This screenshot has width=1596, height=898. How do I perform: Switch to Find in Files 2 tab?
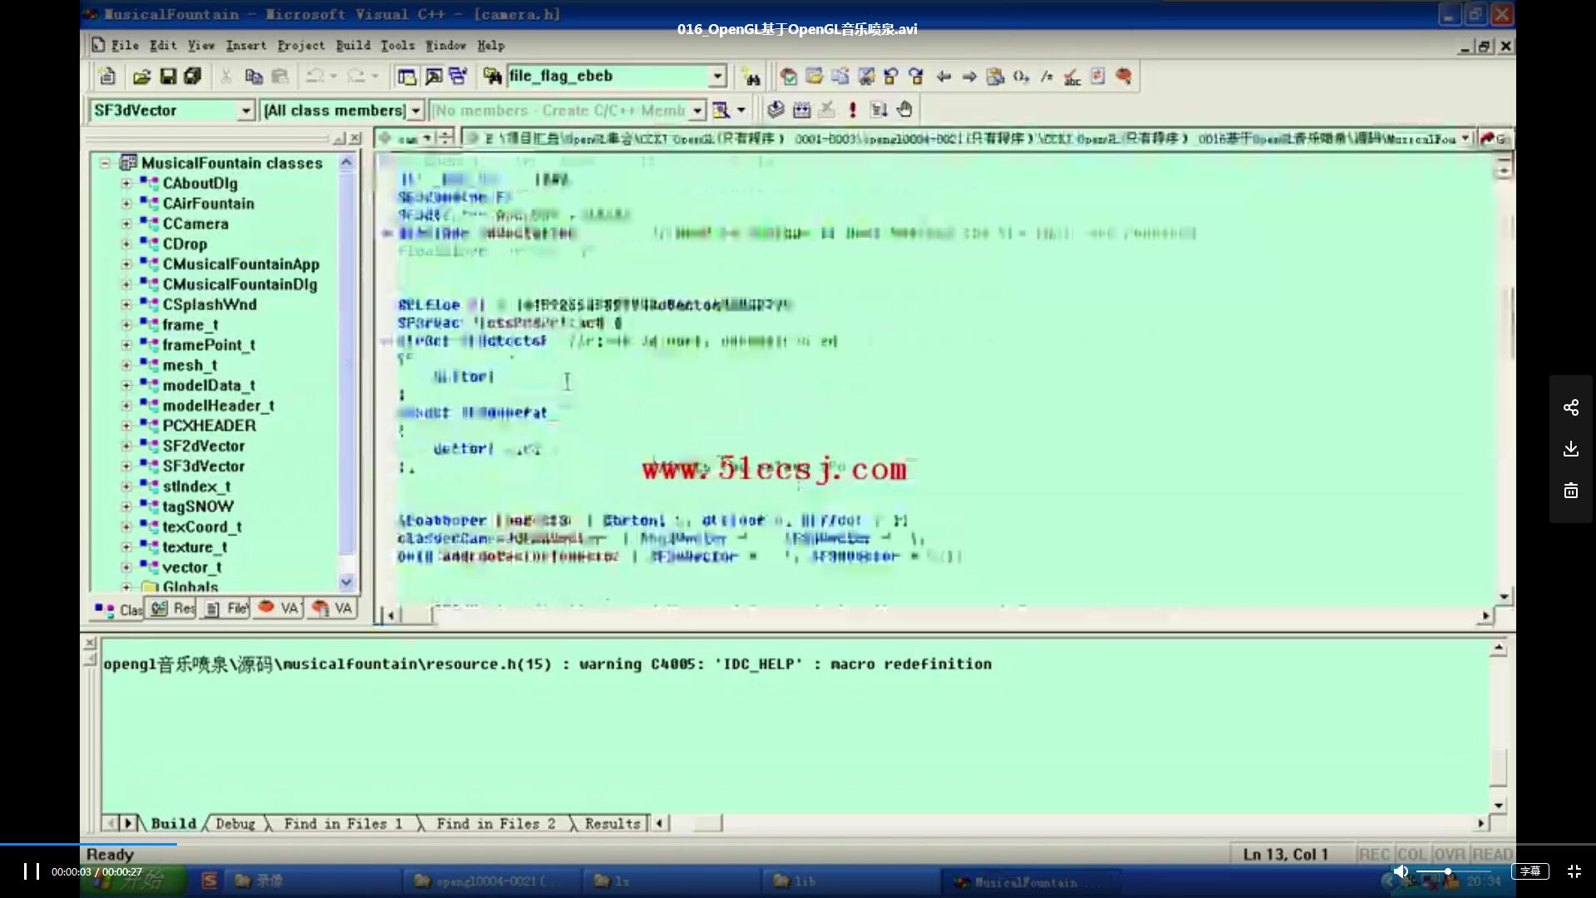(x=496, y=823)
